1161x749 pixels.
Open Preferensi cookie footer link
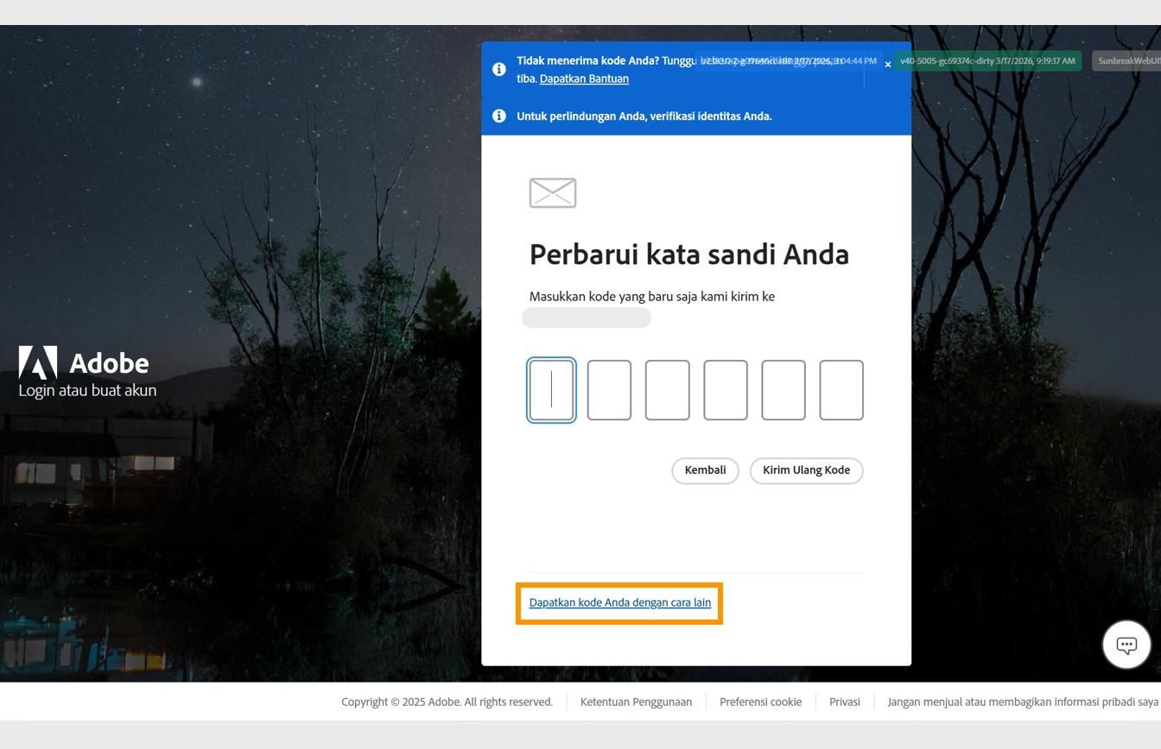click(x=760, y=702)
